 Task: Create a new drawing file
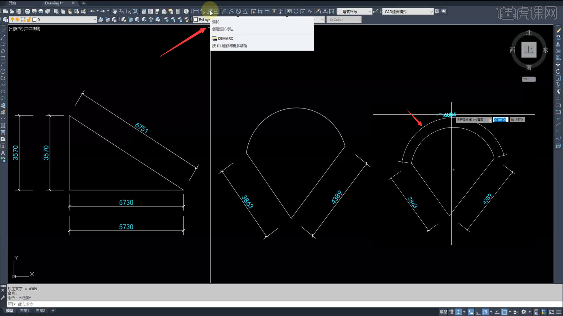(5, 11)
